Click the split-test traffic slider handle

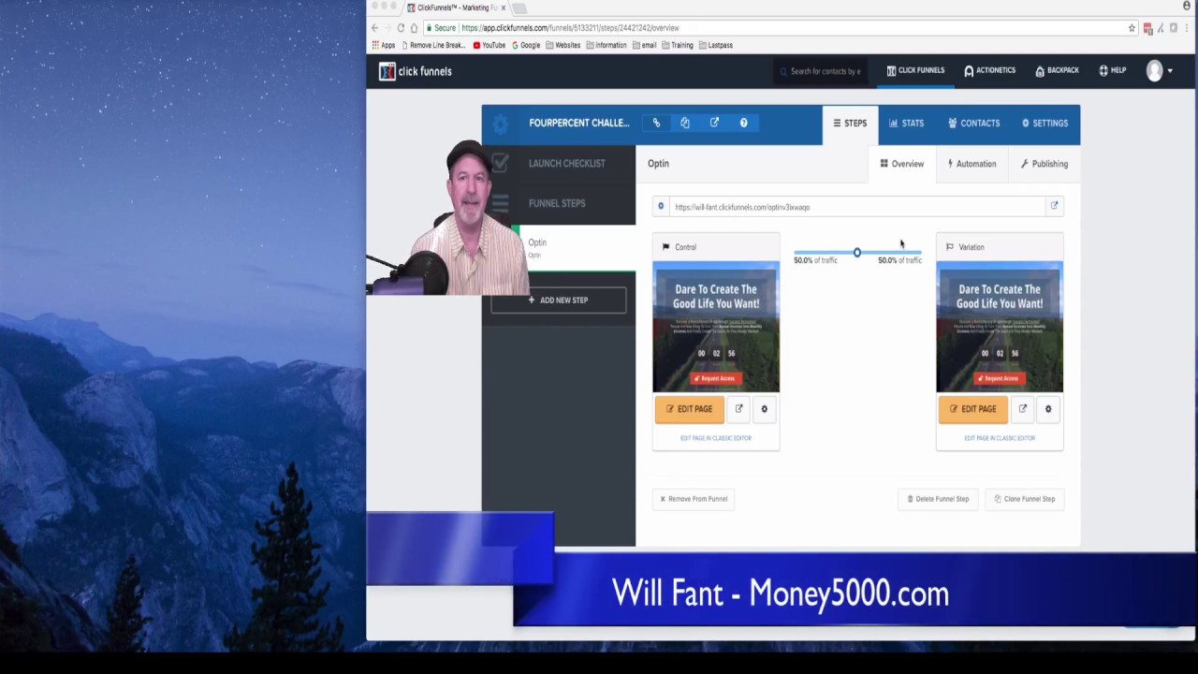pyautogui.click(x=856, y=253)
